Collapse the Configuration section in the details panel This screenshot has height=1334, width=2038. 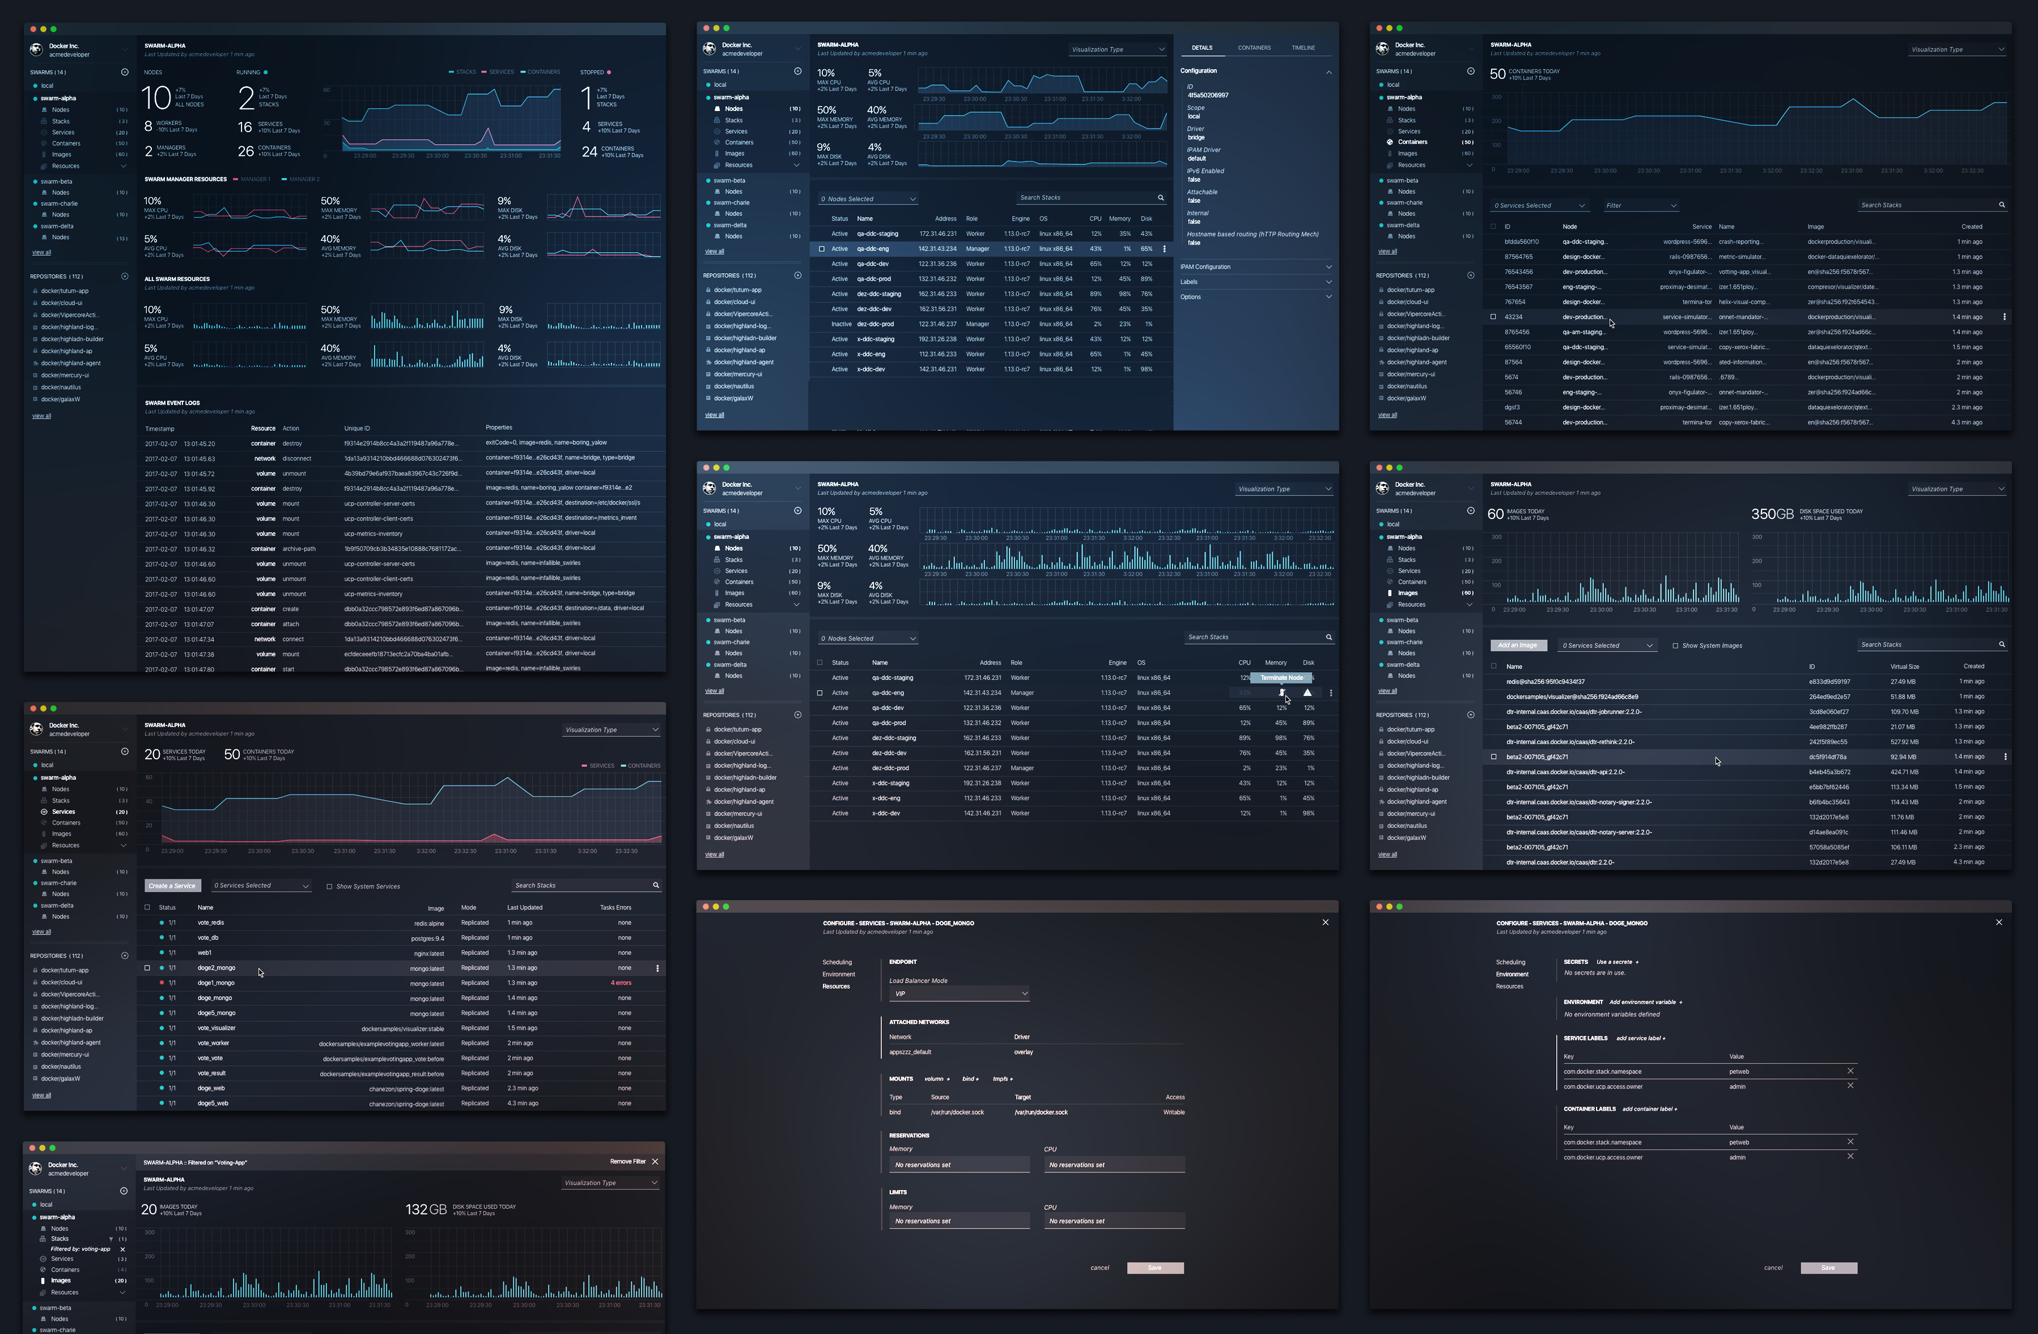point(1329,72)
